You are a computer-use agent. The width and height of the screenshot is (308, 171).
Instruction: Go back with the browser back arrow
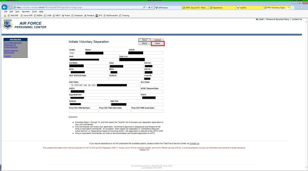tap(4, 7)
